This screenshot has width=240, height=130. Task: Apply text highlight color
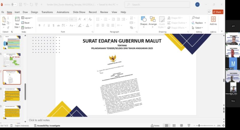(79, 25)
